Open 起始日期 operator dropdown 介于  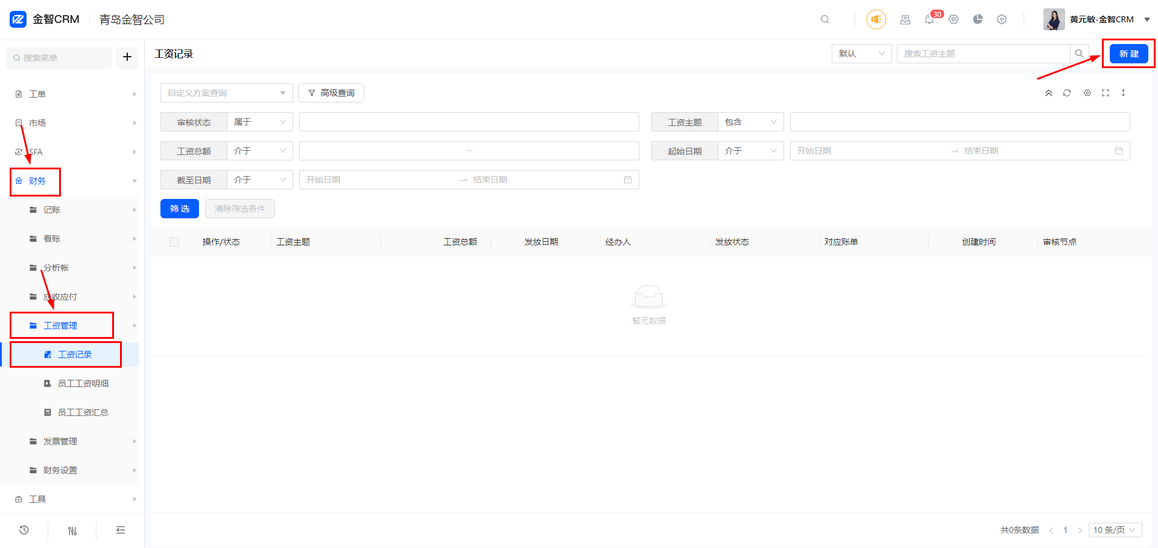pyautogui.click(x=751, y=151)
